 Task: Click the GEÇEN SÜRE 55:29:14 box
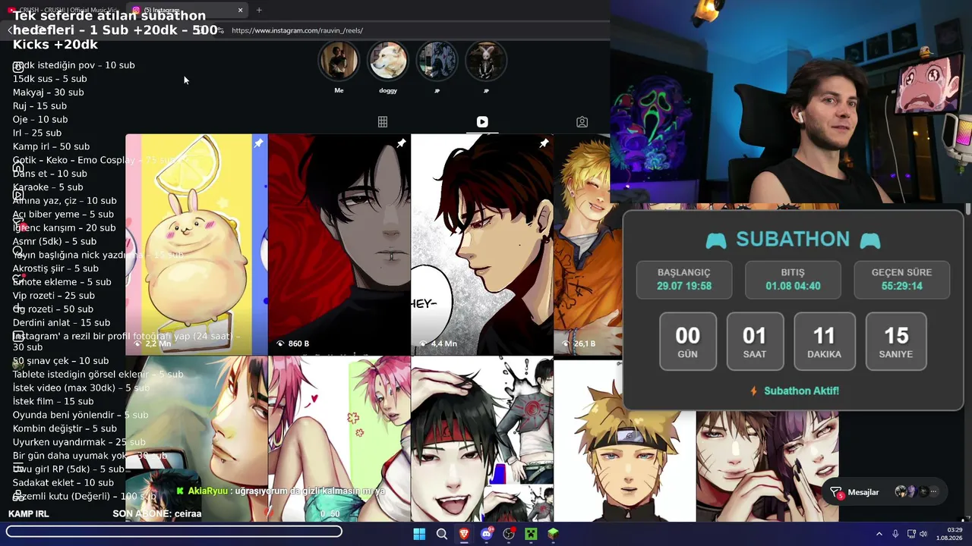(x=902, y=280)
